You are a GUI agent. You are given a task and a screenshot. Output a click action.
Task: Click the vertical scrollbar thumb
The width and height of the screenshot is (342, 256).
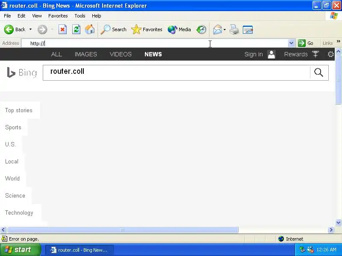click(x=338, y=80)
